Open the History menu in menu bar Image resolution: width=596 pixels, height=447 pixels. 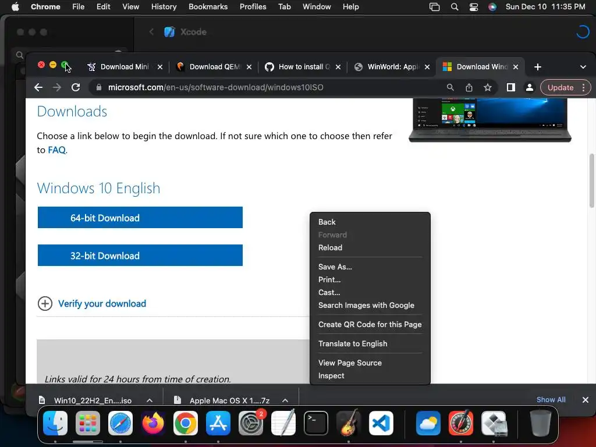click(164, 7)
